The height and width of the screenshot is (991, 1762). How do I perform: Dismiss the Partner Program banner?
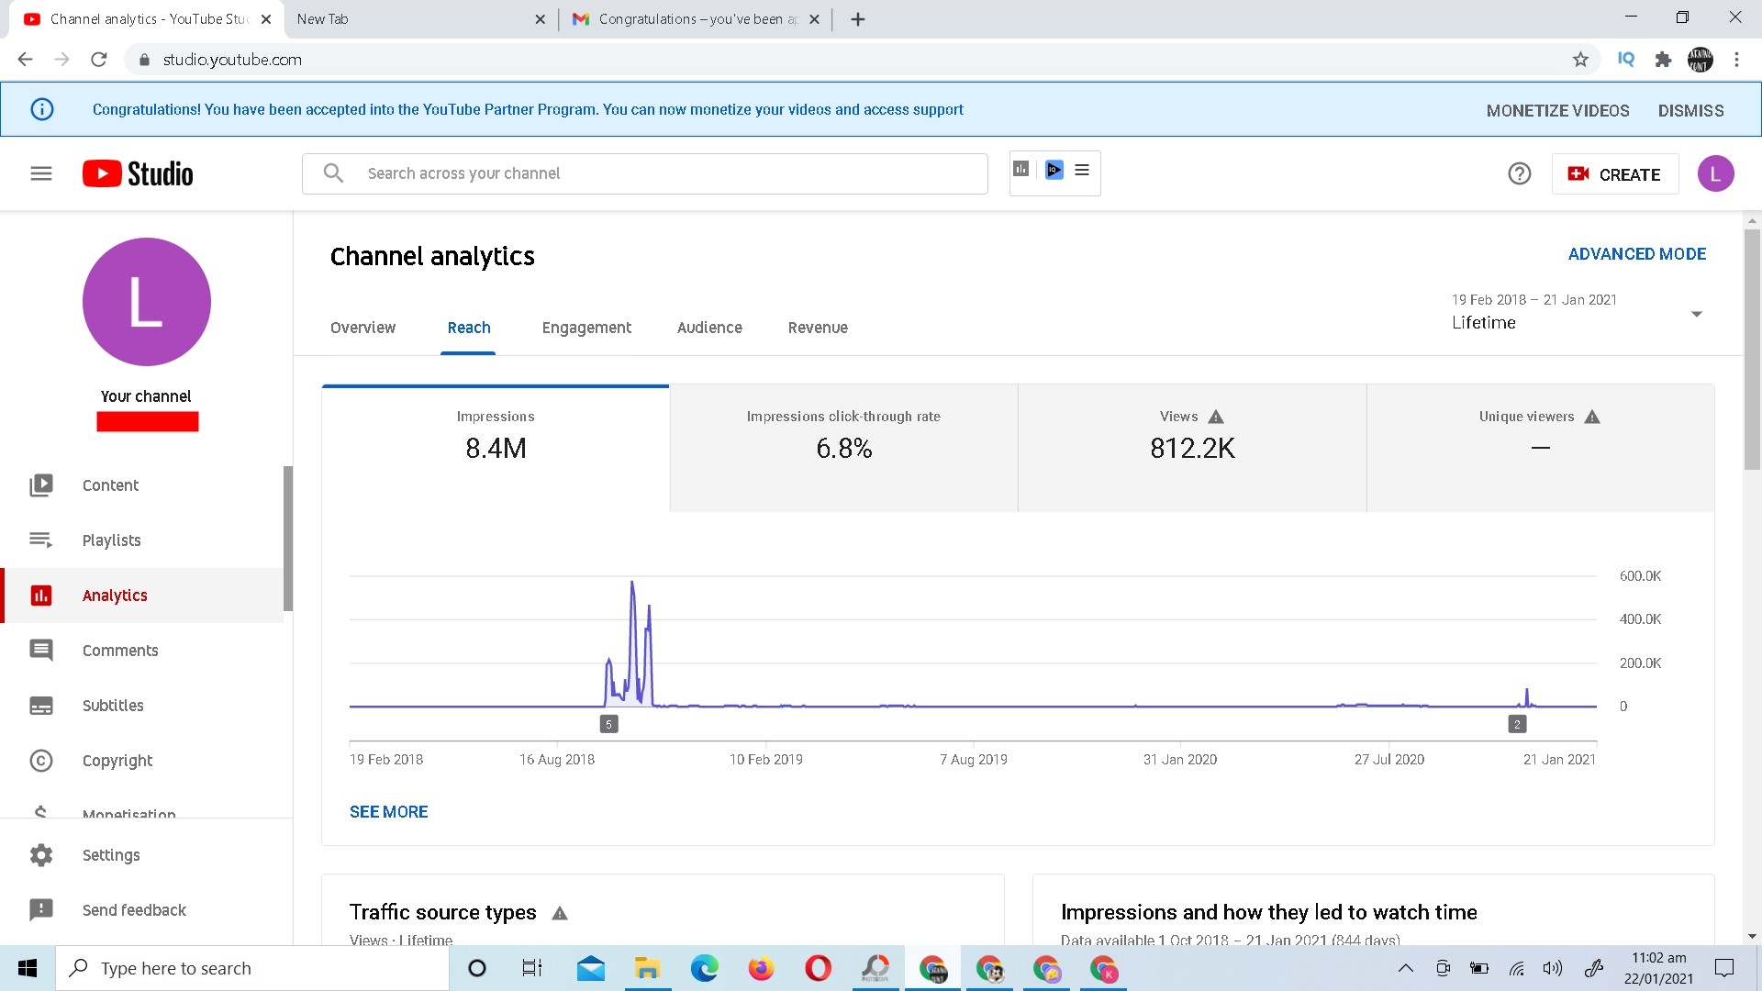(x=1690, y=110)
